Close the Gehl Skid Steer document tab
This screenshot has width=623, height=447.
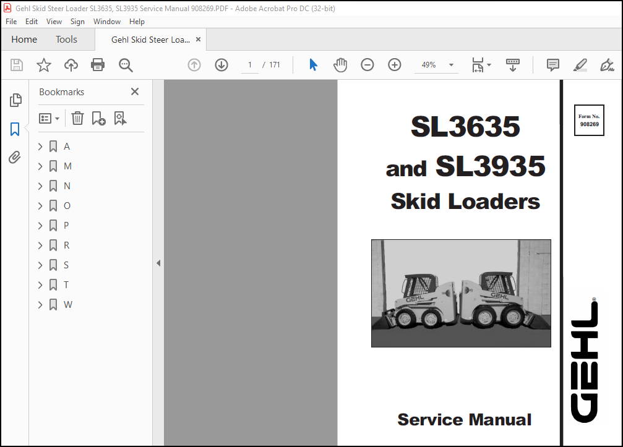coord(198,40)
